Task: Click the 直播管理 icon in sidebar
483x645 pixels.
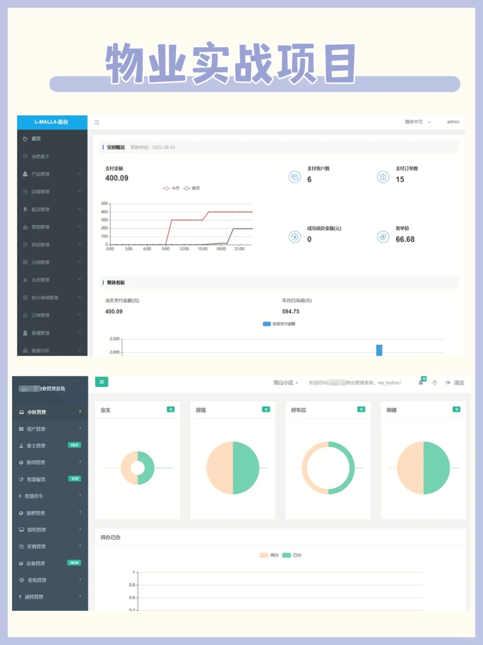Action: click(x=25, y=333)
